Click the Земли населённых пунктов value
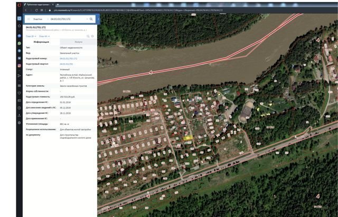338x217 pixels. tap(73, 86)
